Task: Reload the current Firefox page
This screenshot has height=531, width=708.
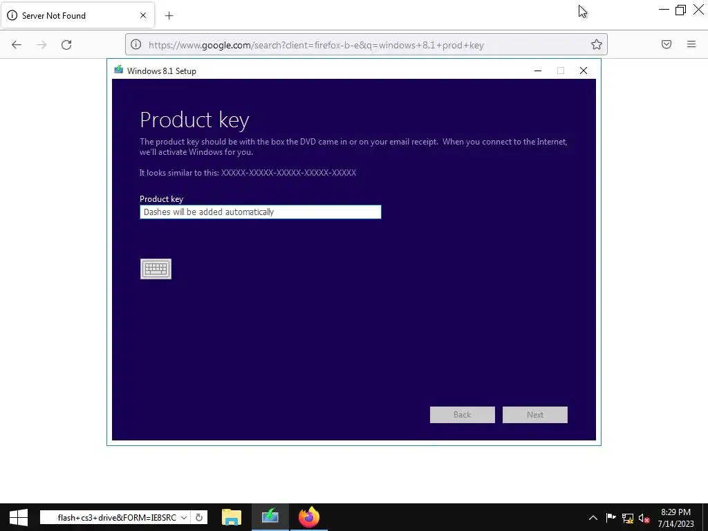Action: pyautogui.click(x=66, y=45)
